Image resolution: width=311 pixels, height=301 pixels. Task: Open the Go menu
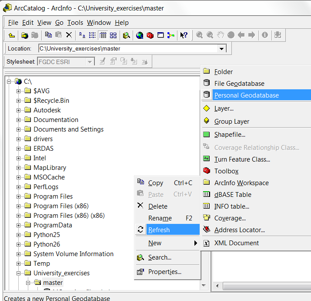(59, 23)
